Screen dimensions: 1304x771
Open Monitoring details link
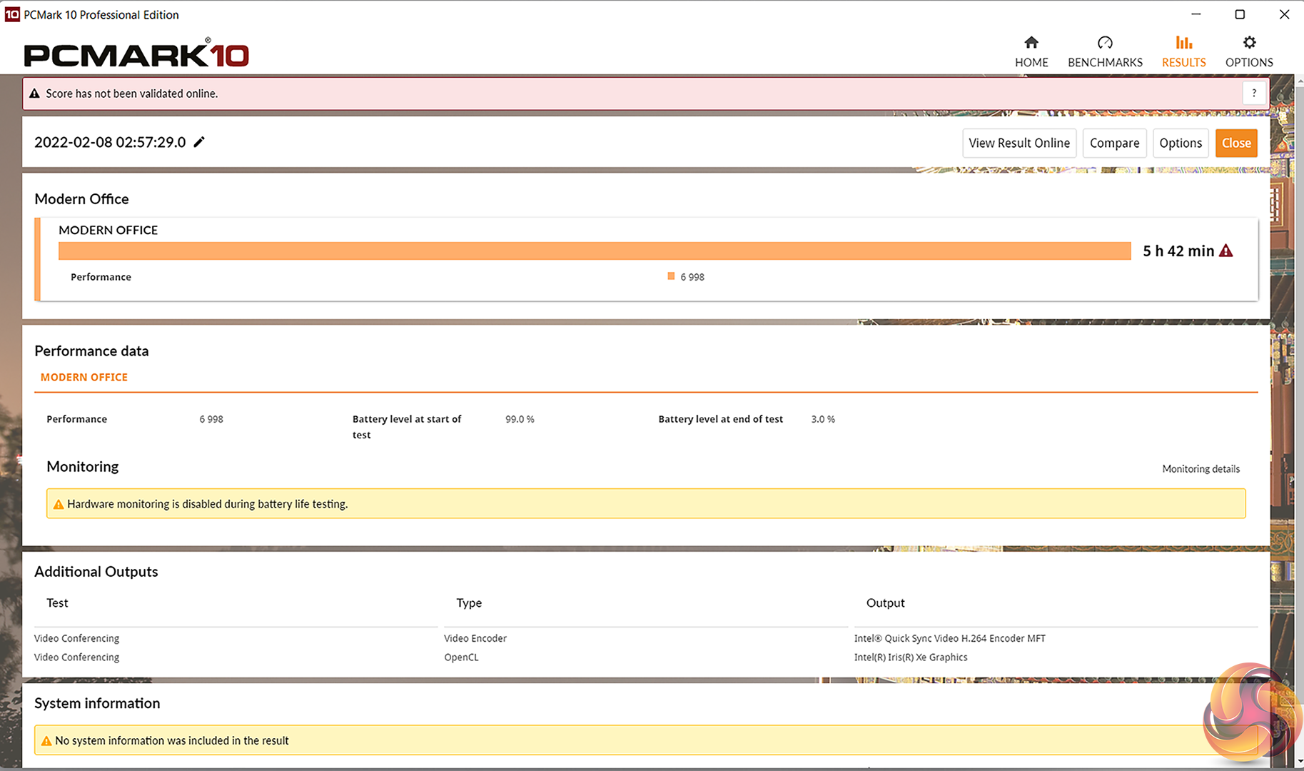coord(1201,469)
